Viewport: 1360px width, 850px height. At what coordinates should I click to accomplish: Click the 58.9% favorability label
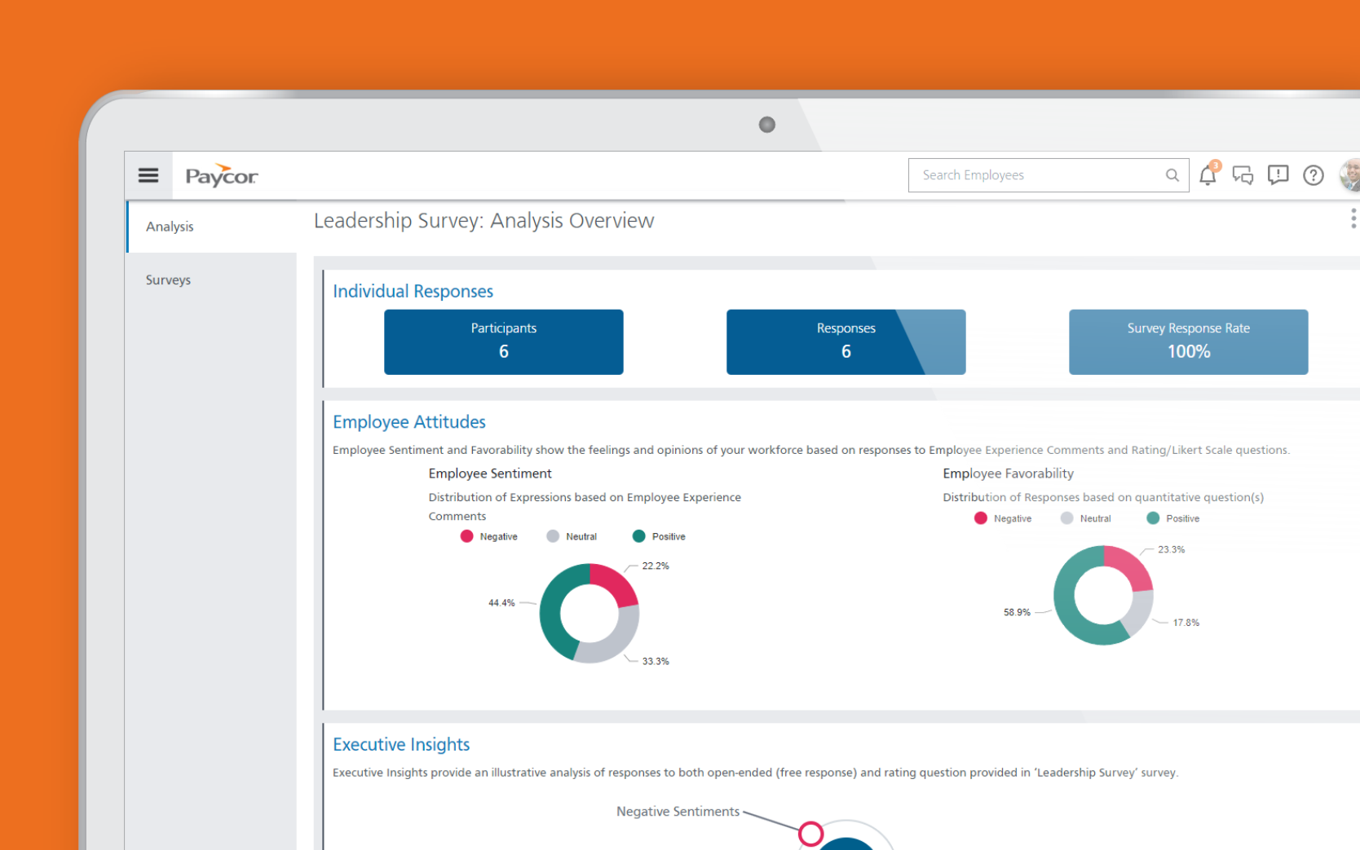click(1017, 612)
